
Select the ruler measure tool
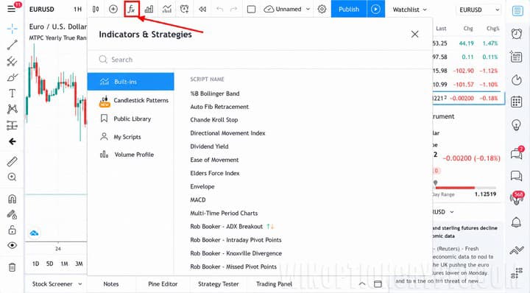13,161
